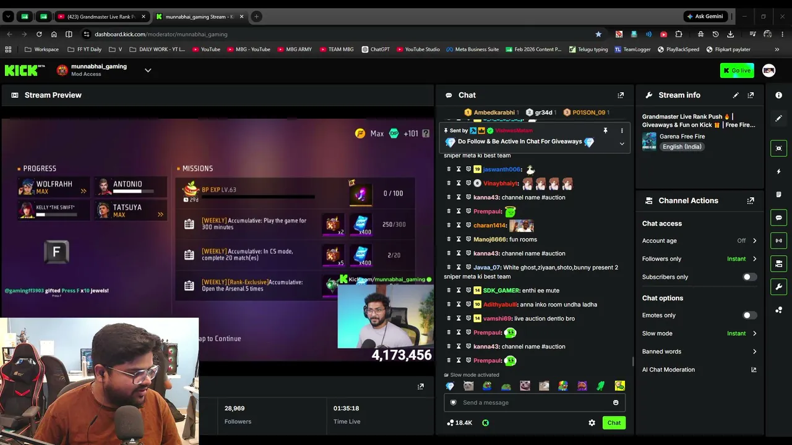Screen dimensions: 792x445
Task: Click the English (India) language tag
Action: click(681, 147)
